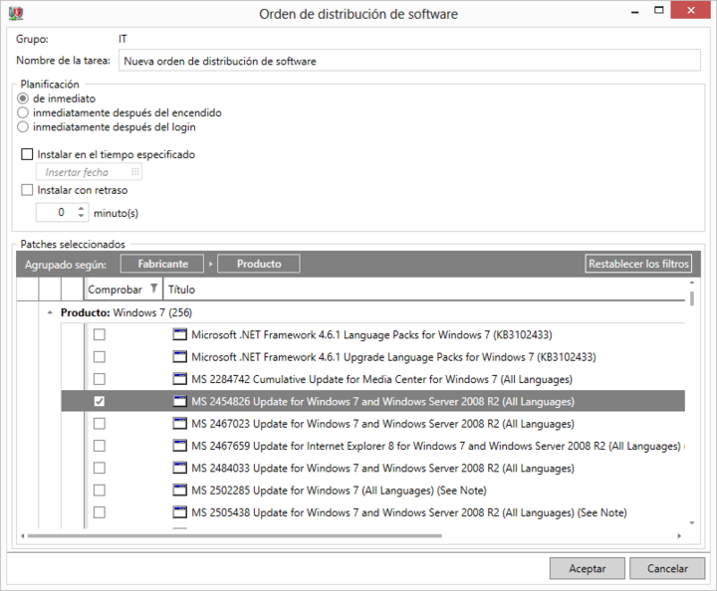Select row 'MS 2284742 Cumulative Update for Media Center'

[x=372, y=379]
